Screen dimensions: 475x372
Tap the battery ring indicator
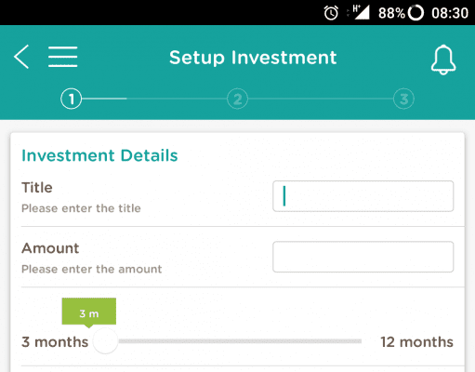pos(416,13)
